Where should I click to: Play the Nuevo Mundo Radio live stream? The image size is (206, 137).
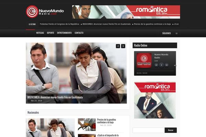click(161, 65)
